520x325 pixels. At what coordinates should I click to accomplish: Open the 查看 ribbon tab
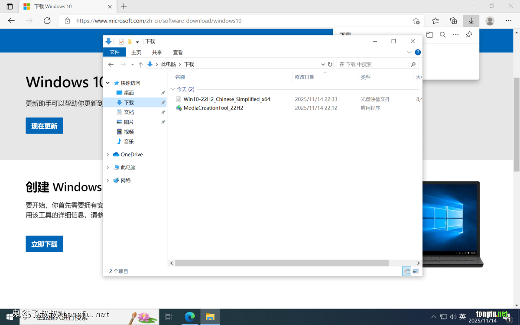pos(178,52)
